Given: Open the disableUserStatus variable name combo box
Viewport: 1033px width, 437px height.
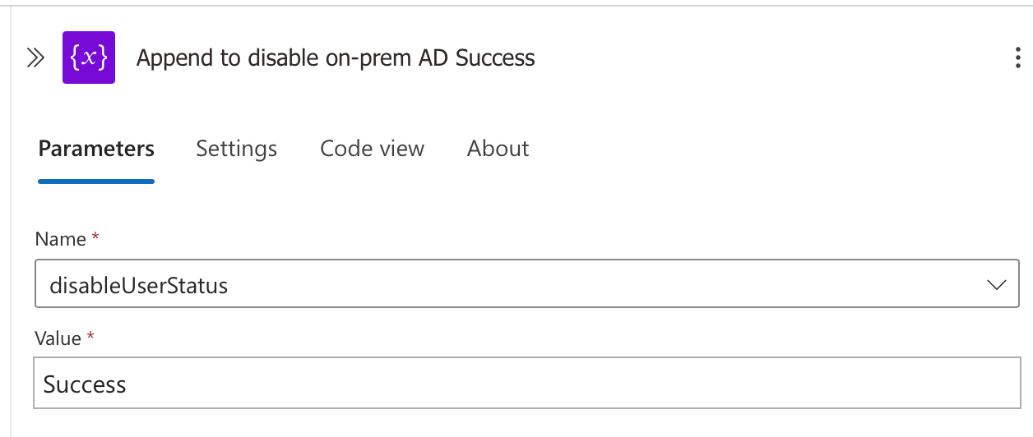Looking at the screenshot, I should point(527,284).
